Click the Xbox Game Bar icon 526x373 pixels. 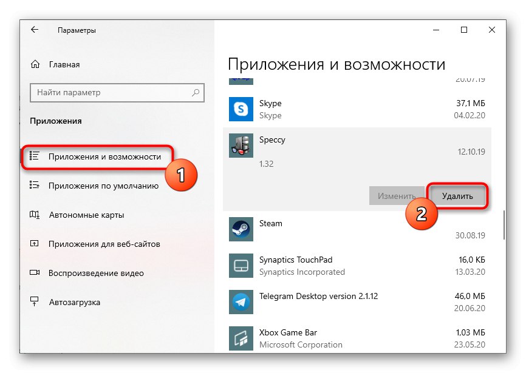(x=241, y=338)
